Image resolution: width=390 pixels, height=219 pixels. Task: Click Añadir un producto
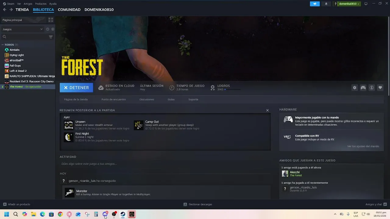16,204
